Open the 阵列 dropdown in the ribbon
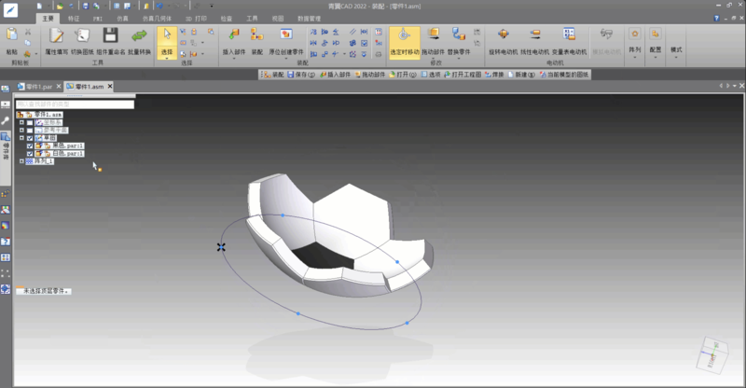The height and width of the screenshot is (388, 746). coord(634,49)
